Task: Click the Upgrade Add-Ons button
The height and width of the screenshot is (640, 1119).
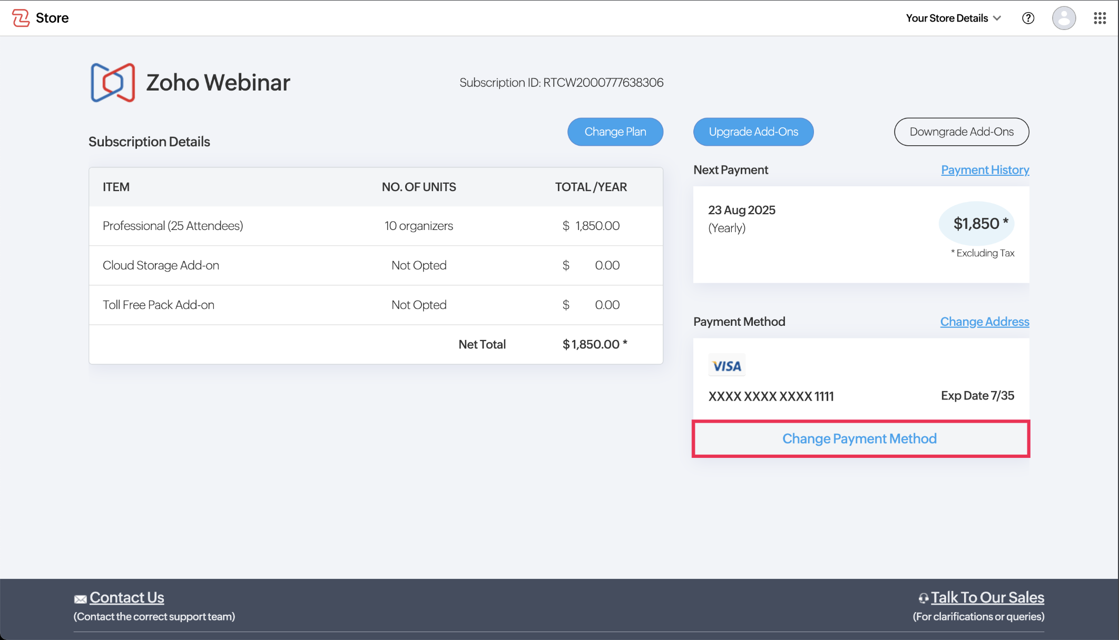Action: (753, 132)
